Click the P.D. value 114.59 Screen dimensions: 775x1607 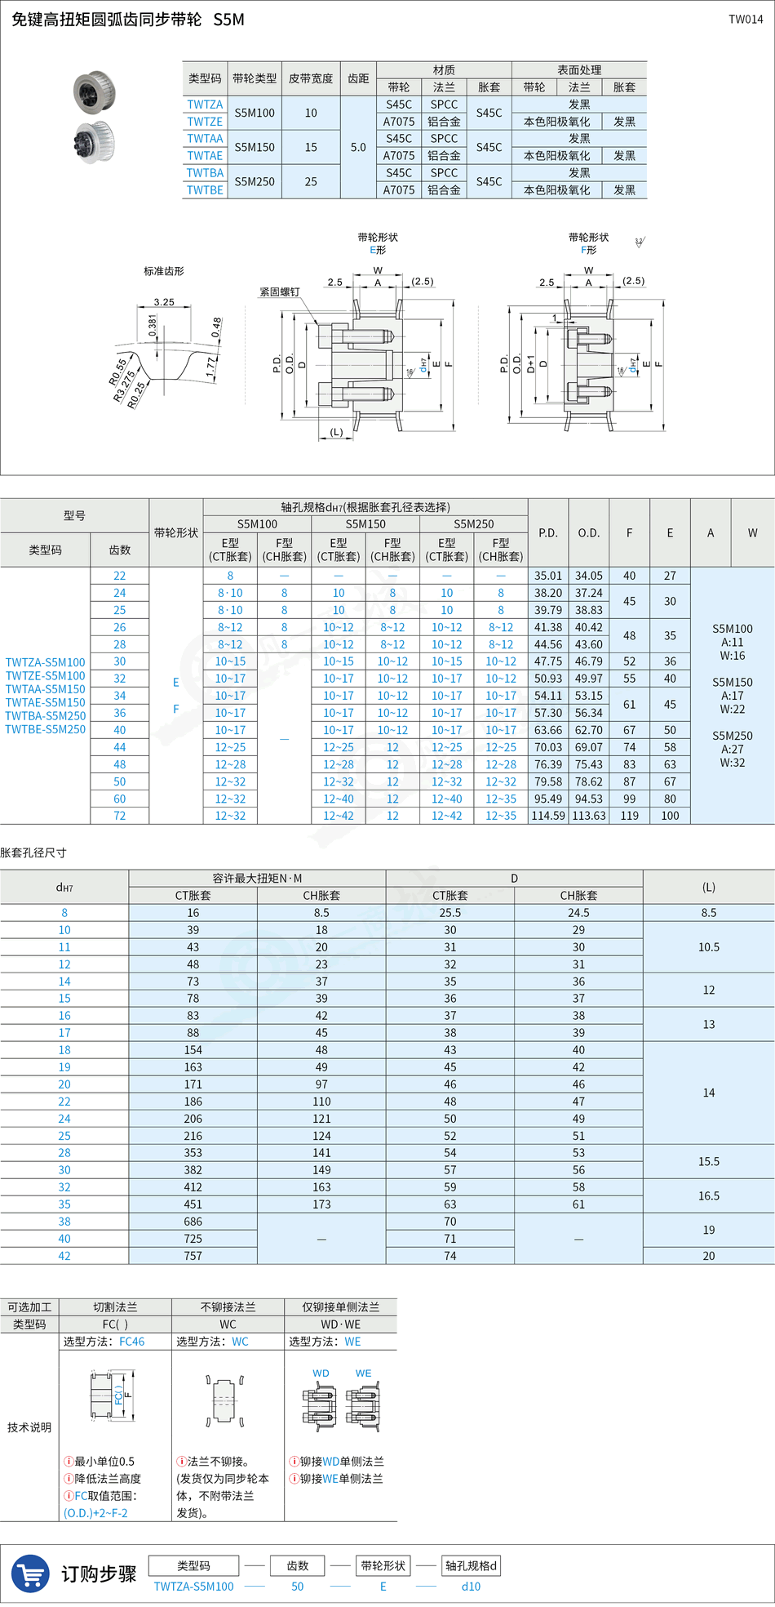point(548,816)
